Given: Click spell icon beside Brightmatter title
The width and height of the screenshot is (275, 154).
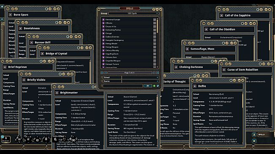Looking at the screenshot, I should point(57,93).
